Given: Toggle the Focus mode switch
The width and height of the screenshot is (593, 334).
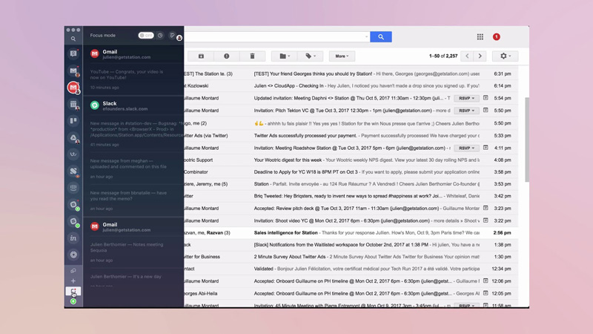Looking at the screenshot, I should tap(146, 35).
